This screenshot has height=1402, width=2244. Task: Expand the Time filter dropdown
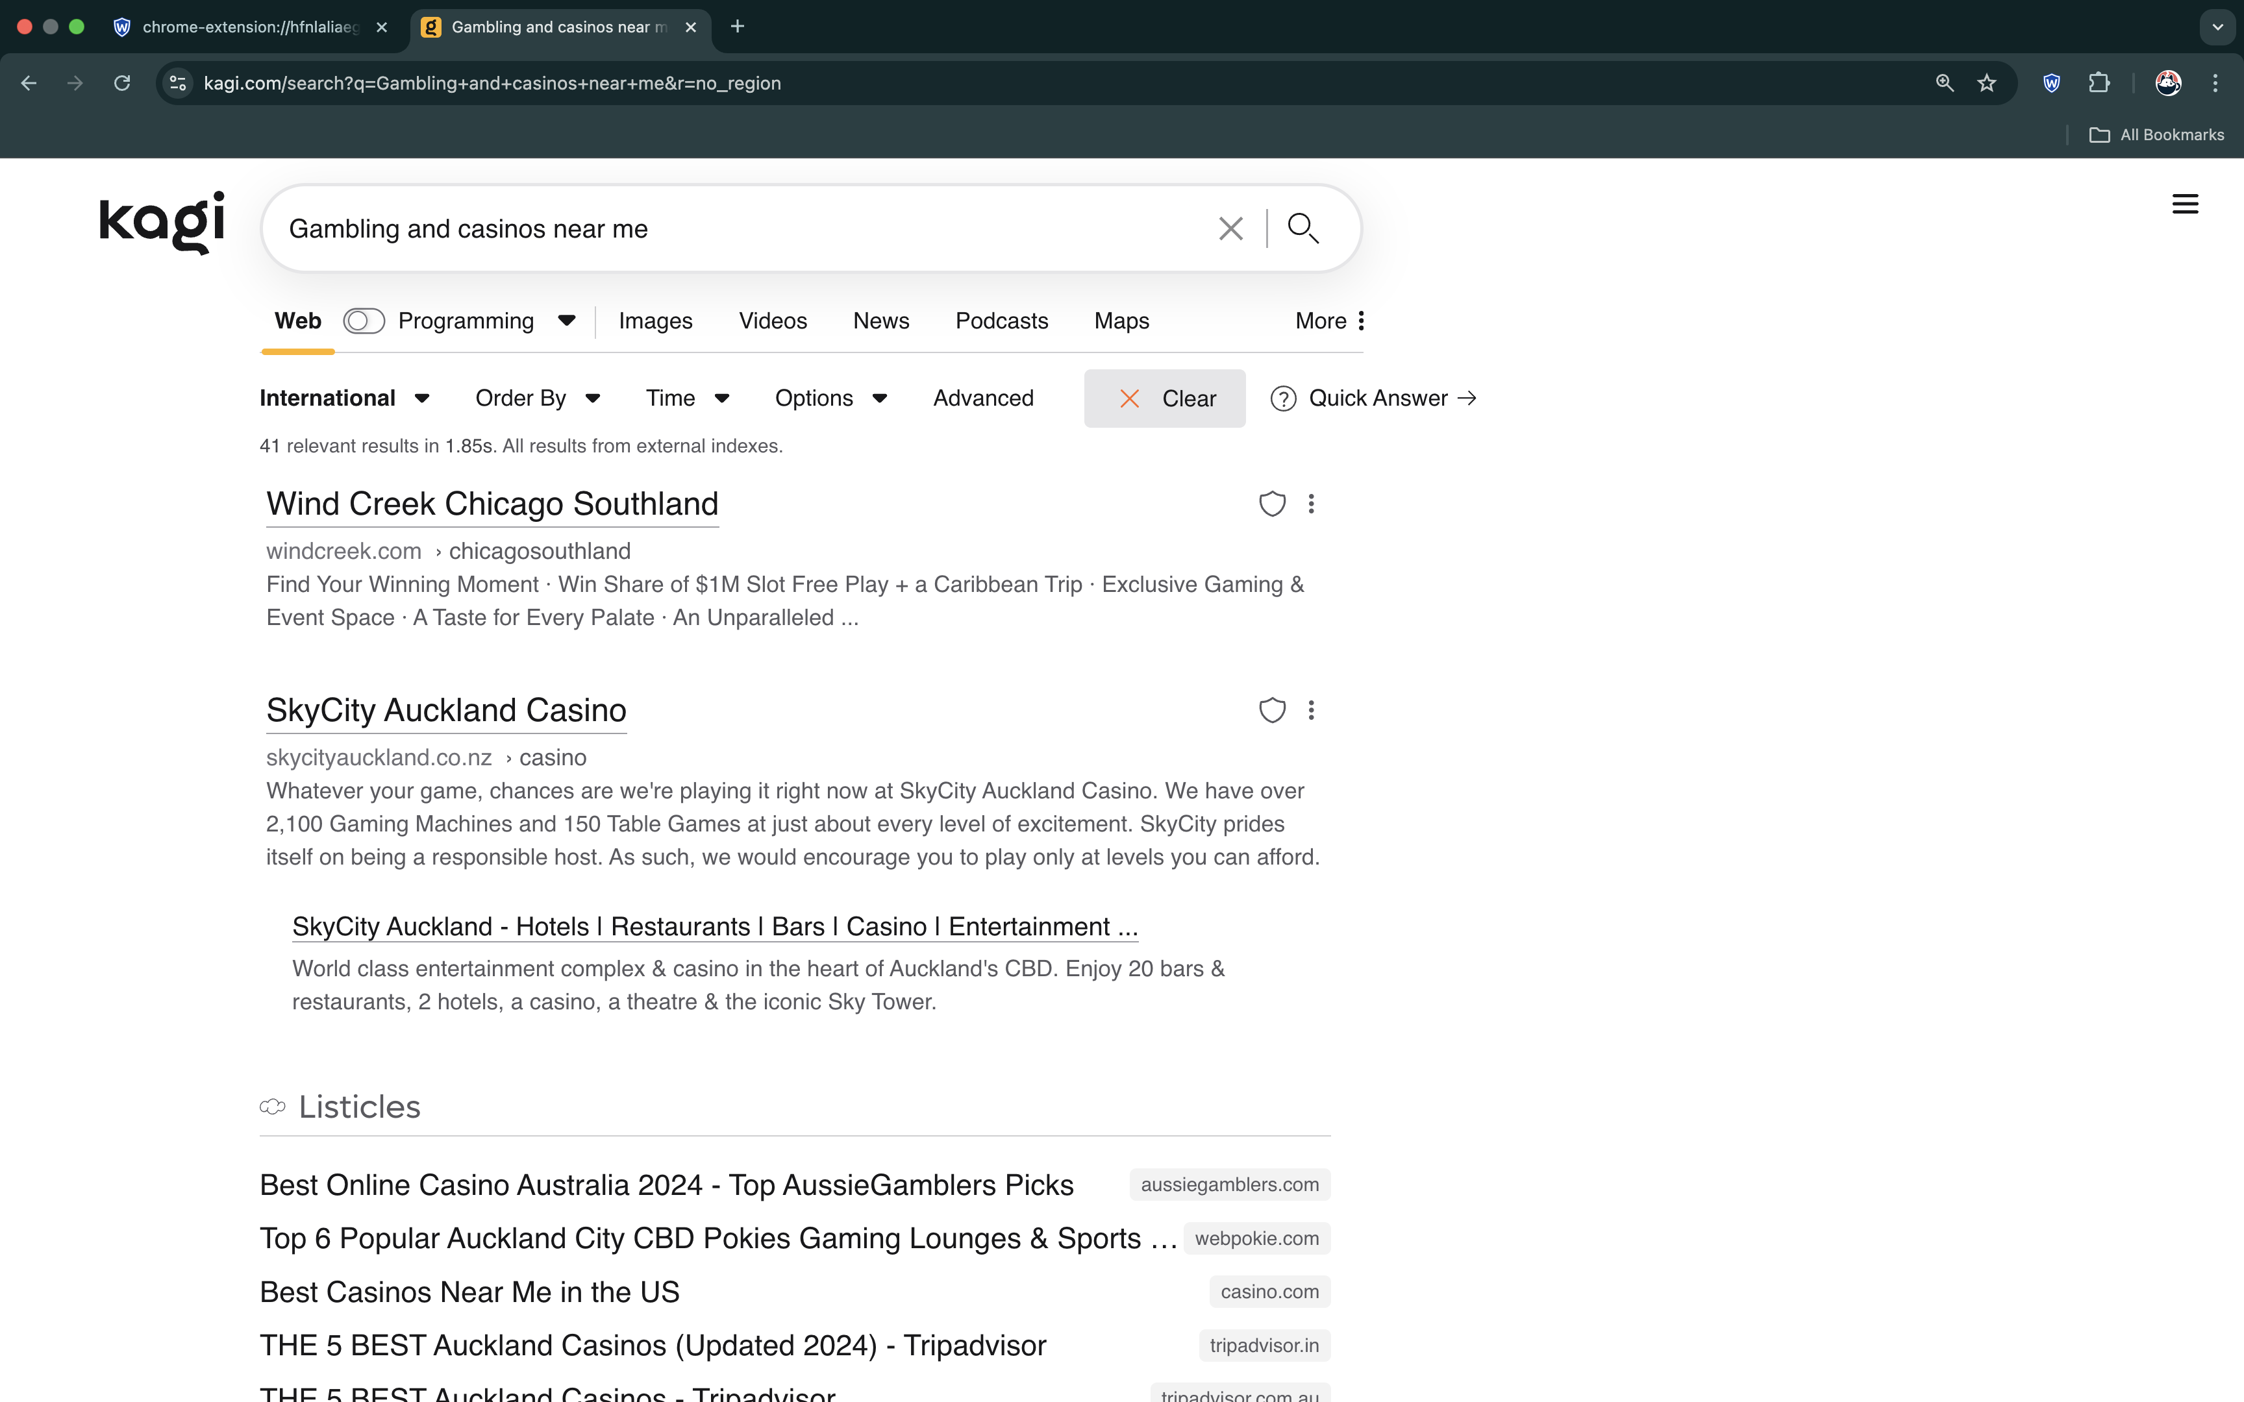click(x=687, y=399)
